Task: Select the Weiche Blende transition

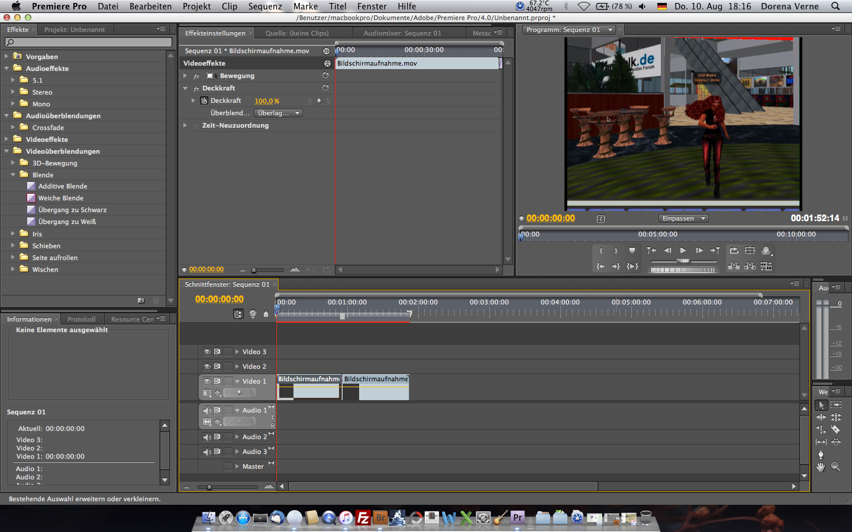Action: pos(60,198)
